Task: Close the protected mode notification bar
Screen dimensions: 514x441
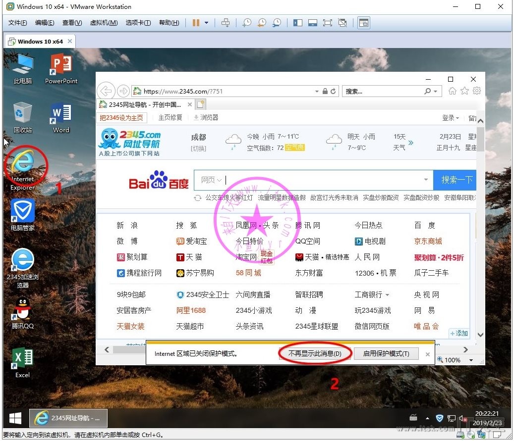Action: point(427,354)
